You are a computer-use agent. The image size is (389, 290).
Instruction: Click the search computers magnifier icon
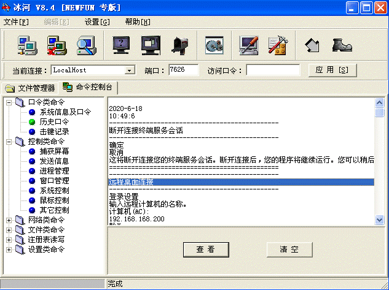tap(86, 45)
